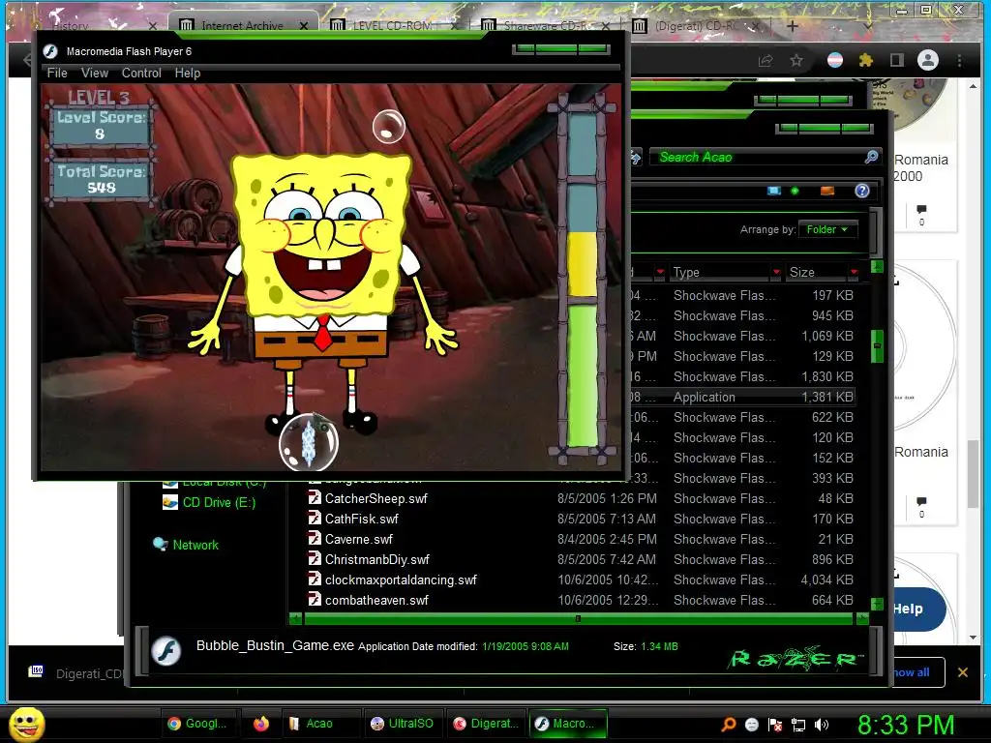Click the 8:33 PM taskbar clock
991x743 pixels.
pyautogui.click(x=906, y=725)
